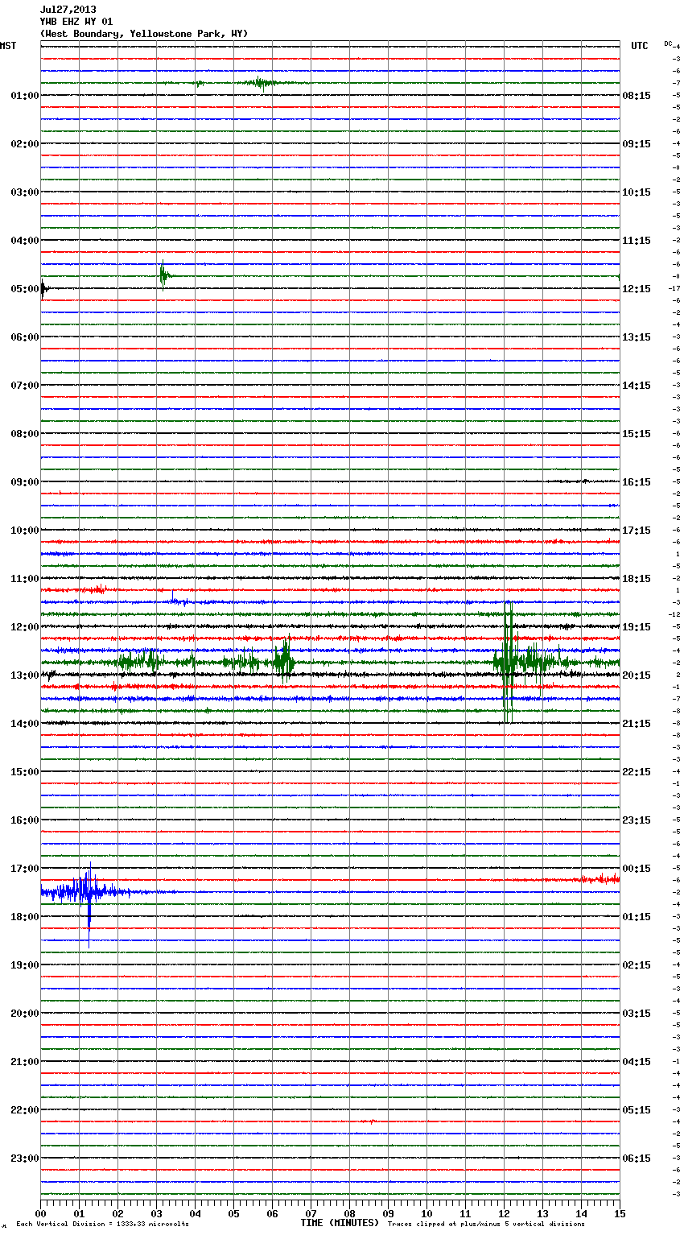Screen dimensions: 684x1235
Task: Click the 03 minute tick label
Action: 157,1213
